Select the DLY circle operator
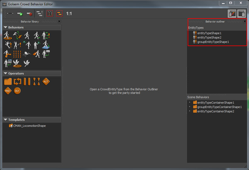 tap(17, 91)
